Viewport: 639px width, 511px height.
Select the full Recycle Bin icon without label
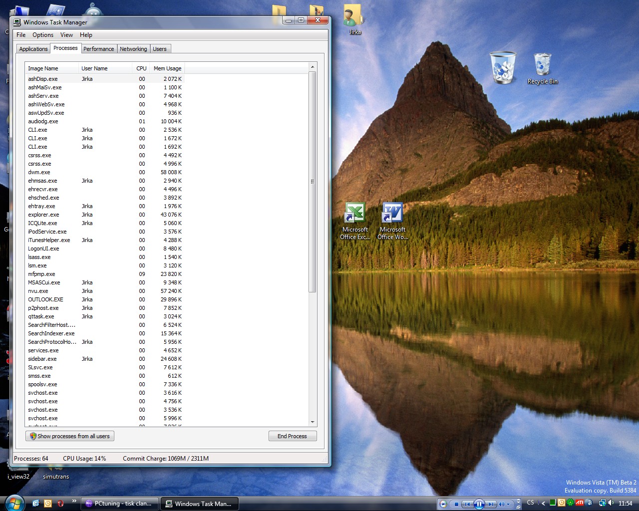[x=503, y=67]
